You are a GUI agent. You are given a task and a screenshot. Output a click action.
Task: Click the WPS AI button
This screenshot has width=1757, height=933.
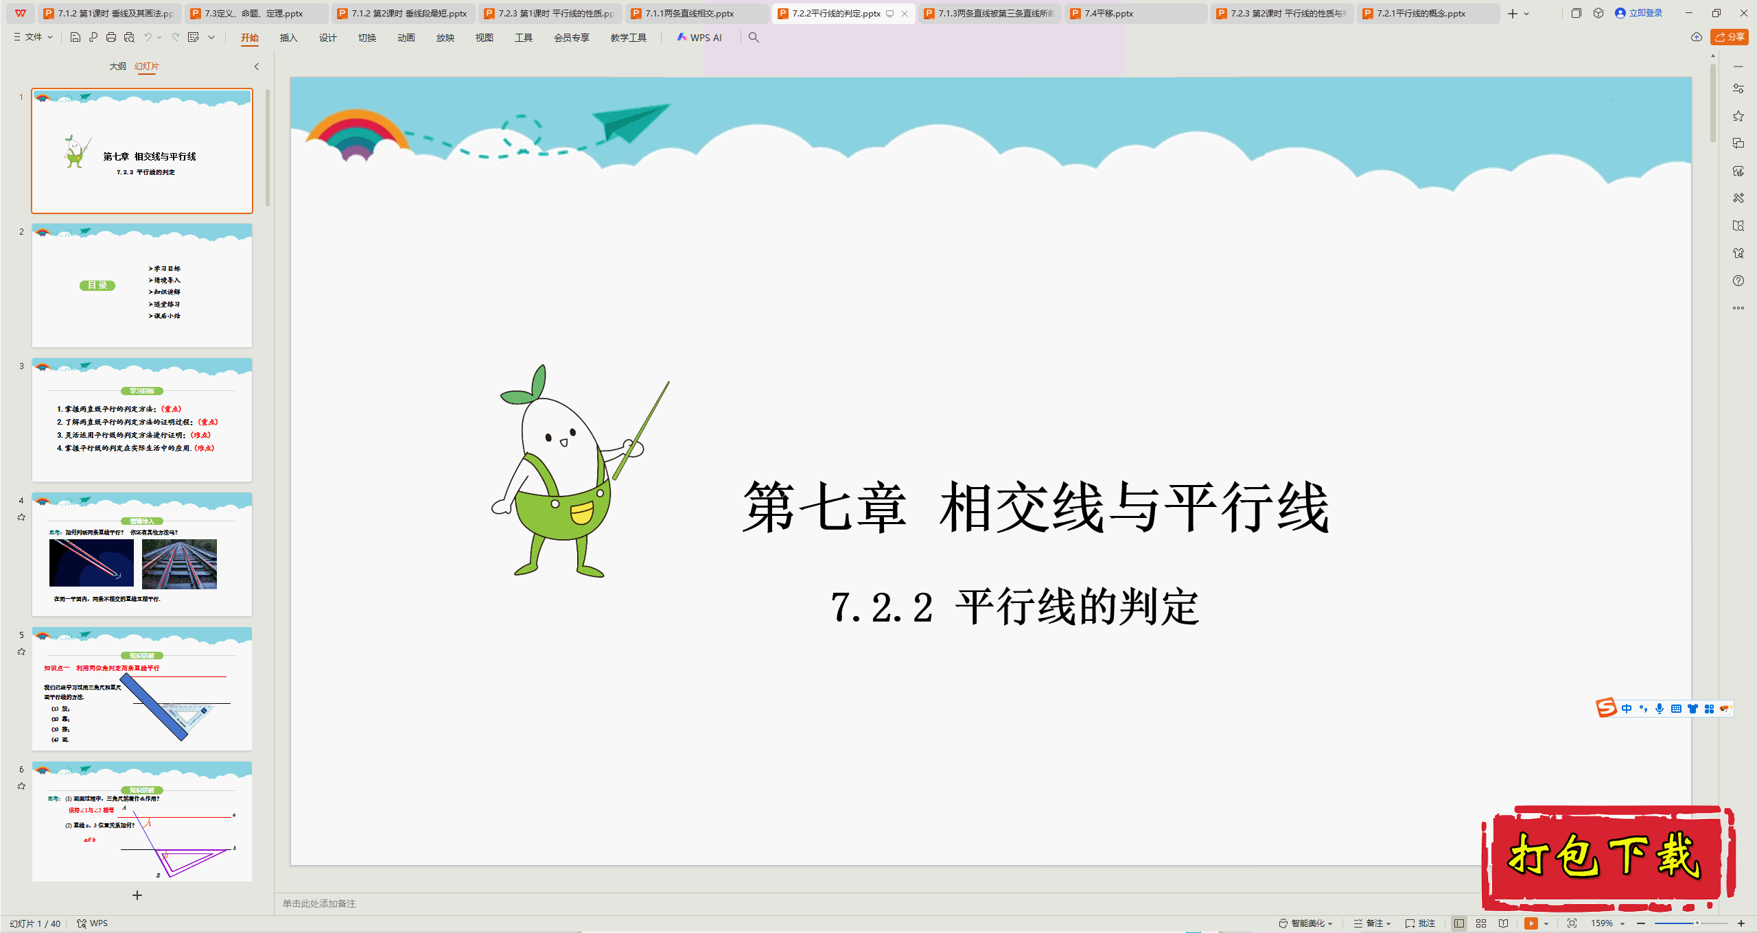(699, 38)
